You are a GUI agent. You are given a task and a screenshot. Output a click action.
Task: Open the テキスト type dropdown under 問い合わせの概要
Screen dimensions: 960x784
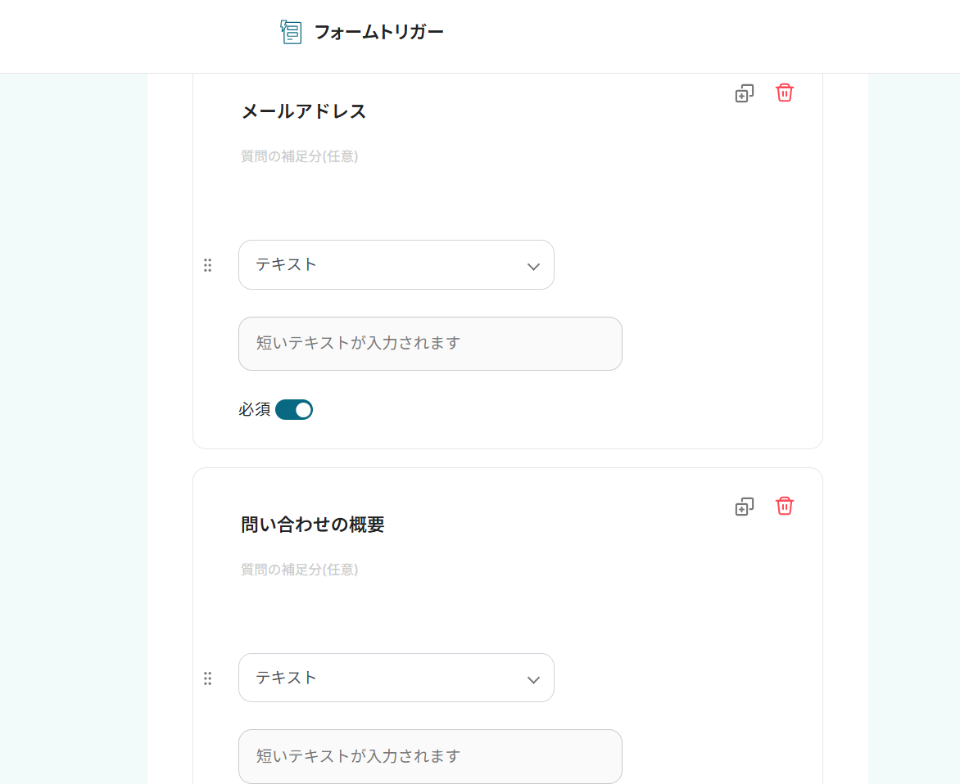(x=396, y=678)
